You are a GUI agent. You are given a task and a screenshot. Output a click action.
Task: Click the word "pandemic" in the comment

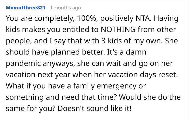pyautogui.click(x=23, y=64)
